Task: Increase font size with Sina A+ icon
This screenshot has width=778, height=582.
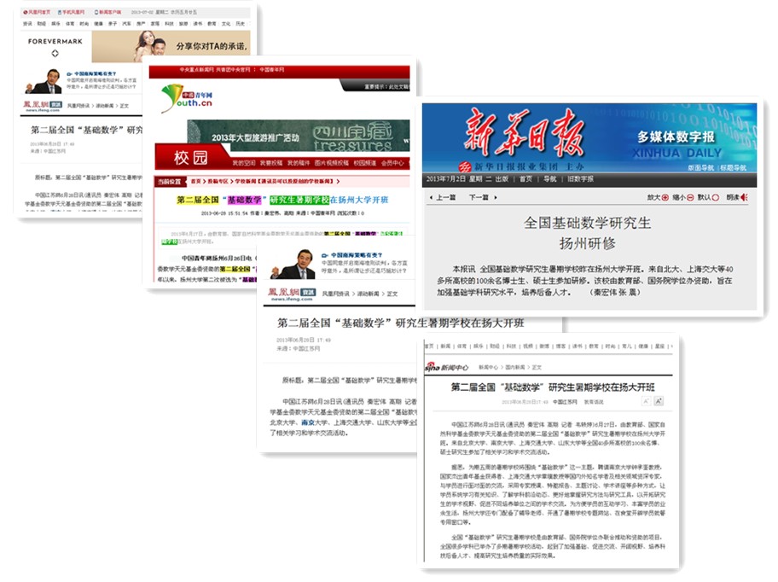Action: [x=659, y=401]
